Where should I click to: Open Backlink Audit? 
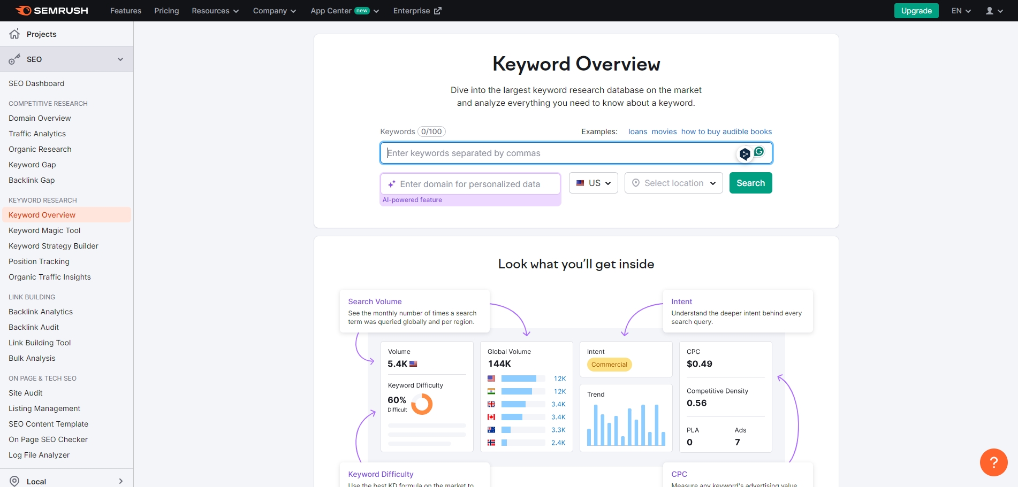point(34,327)
